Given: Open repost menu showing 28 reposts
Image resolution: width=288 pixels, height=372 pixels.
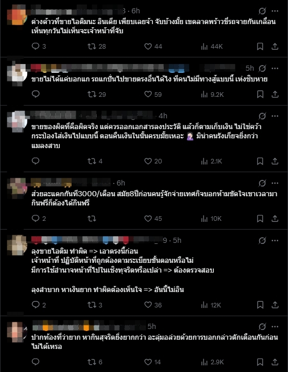Looking at the screenshot, I should 96,46.
